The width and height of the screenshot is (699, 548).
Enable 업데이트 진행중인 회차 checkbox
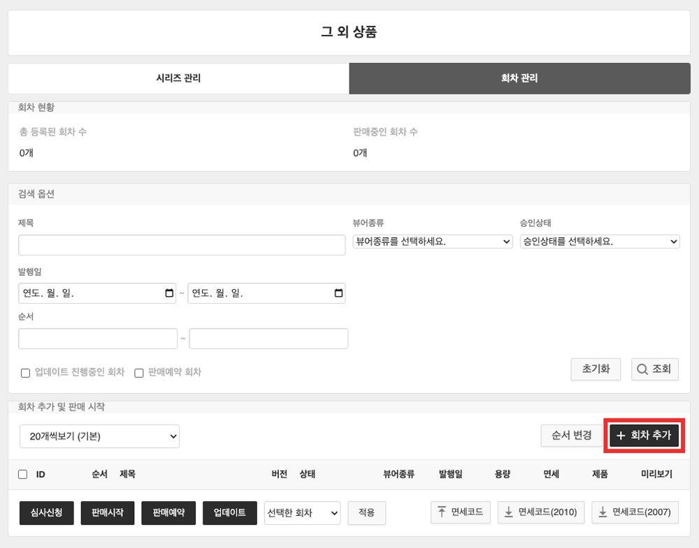click(25, 372)
